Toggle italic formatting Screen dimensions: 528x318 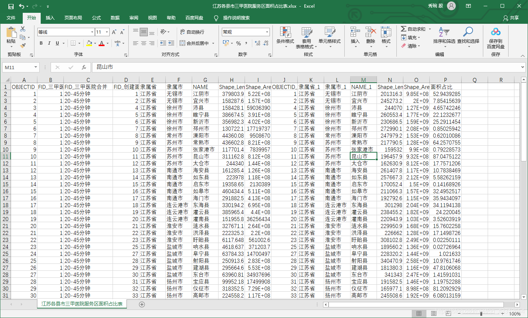click(x=49, y=43)
